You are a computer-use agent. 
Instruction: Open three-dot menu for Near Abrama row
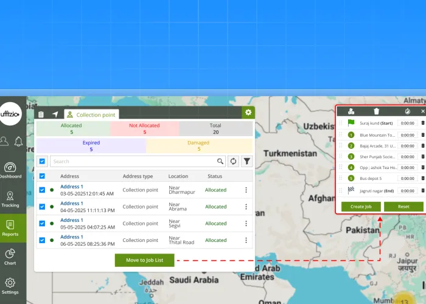click(246, 207)
